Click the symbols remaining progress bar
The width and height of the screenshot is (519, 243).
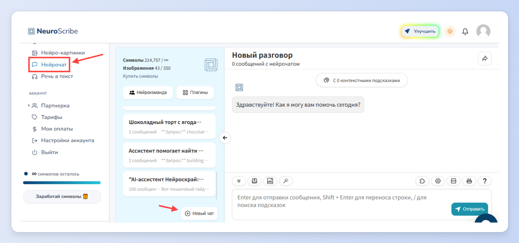click(x=62, y=182)
